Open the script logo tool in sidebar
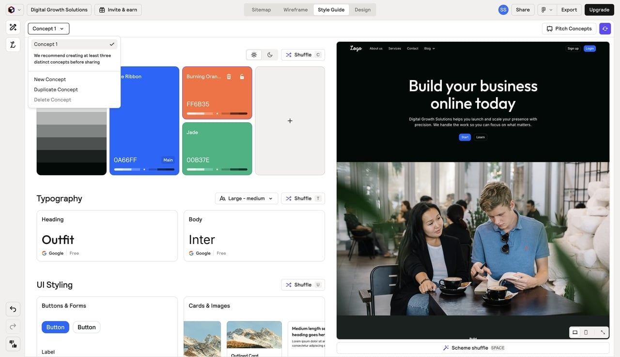 13,45
